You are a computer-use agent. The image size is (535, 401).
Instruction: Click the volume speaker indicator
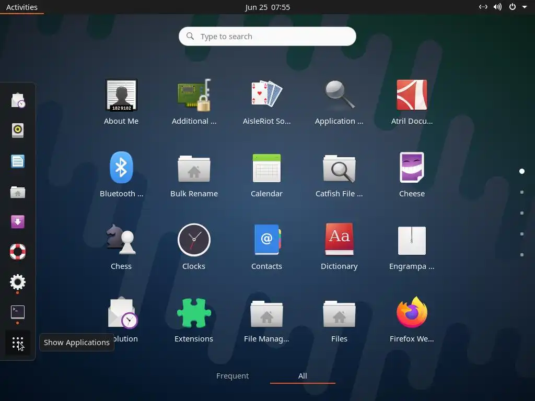pyautogui.click(x=497, y=7)
